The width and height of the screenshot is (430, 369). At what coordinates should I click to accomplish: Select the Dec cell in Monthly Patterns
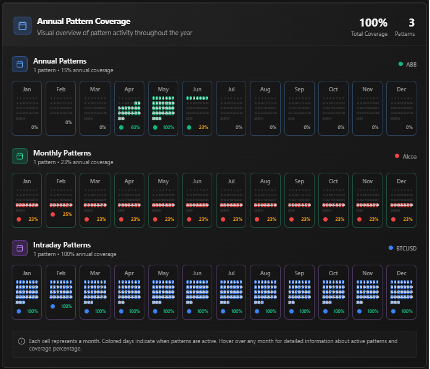click(402, 200)
